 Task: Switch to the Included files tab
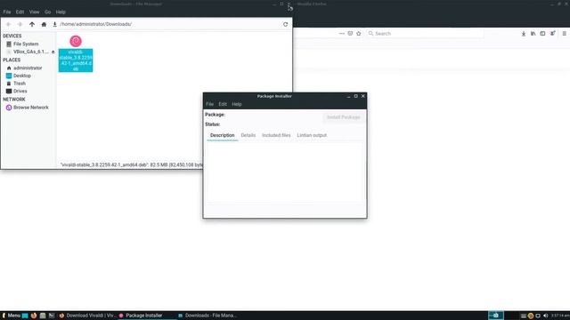click(276, 135)
